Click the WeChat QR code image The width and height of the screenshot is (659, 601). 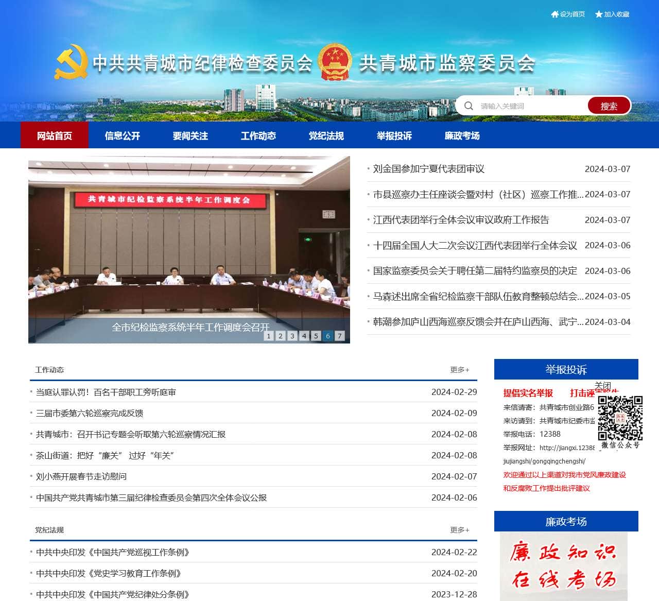(620, 418)
